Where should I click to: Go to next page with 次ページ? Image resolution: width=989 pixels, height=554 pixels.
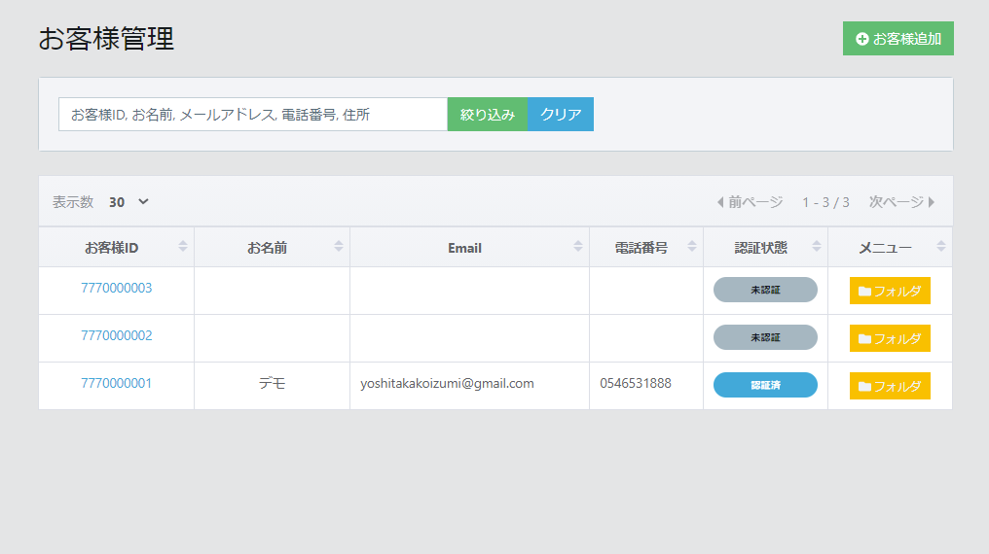point(901,202)
